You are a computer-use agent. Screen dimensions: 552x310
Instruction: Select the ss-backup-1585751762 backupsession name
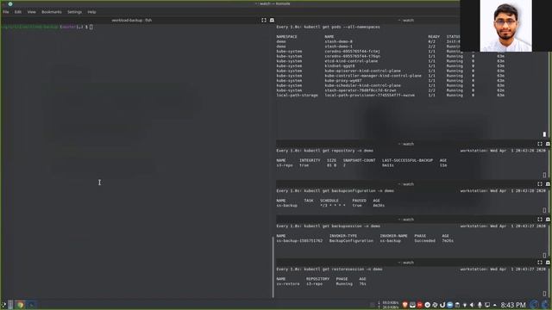299,241
